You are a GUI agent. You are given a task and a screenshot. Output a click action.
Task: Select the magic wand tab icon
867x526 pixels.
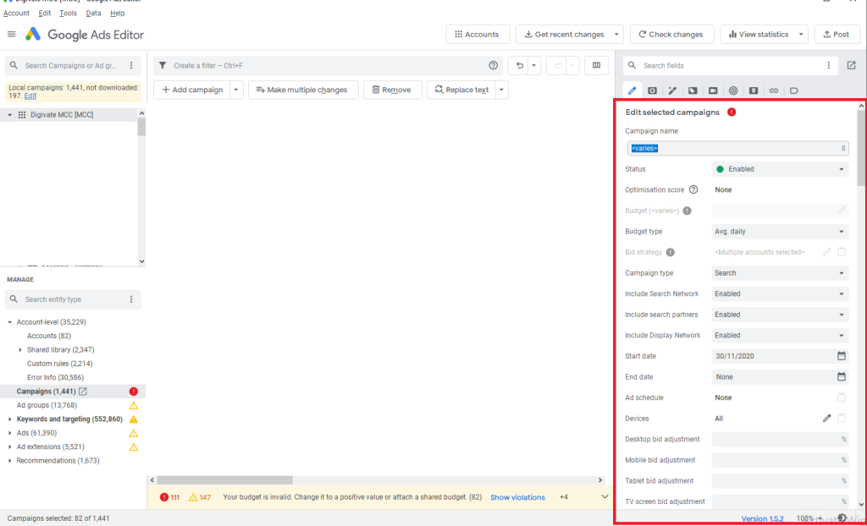click(672, 90)
